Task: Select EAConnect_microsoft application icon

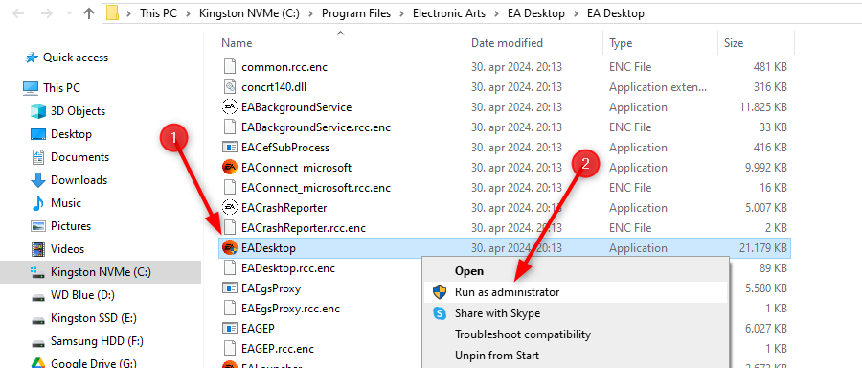Action: (x=229, y=167)
